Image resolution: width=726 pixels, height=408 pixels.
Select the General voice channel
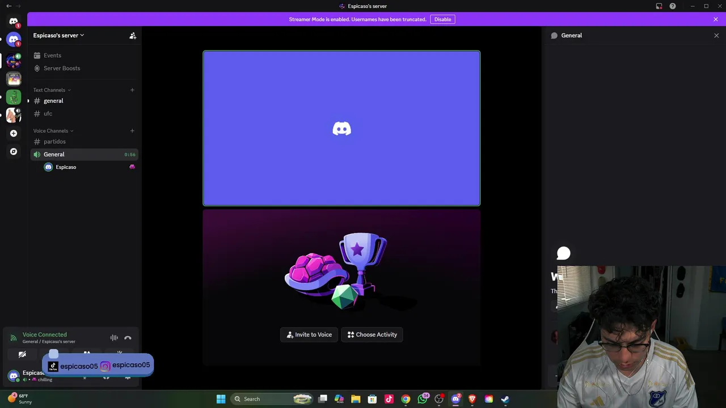[x=85, y=155]
